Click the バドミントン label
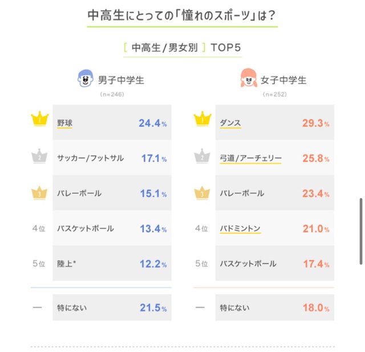This screenshot has width=365, height=352. pos(240,229)
